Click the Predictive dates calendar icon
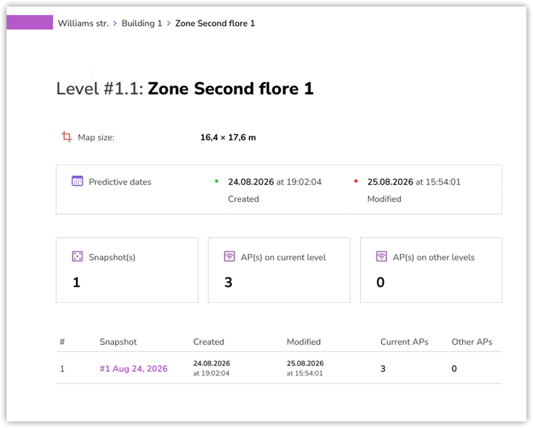533x428 pixels. coord(77,181)
